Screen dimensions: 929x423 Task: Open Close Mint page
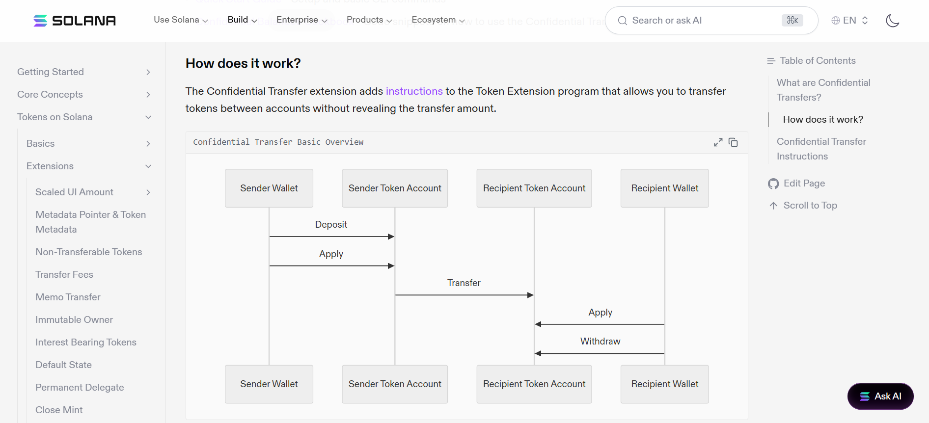tap(59, 410)
